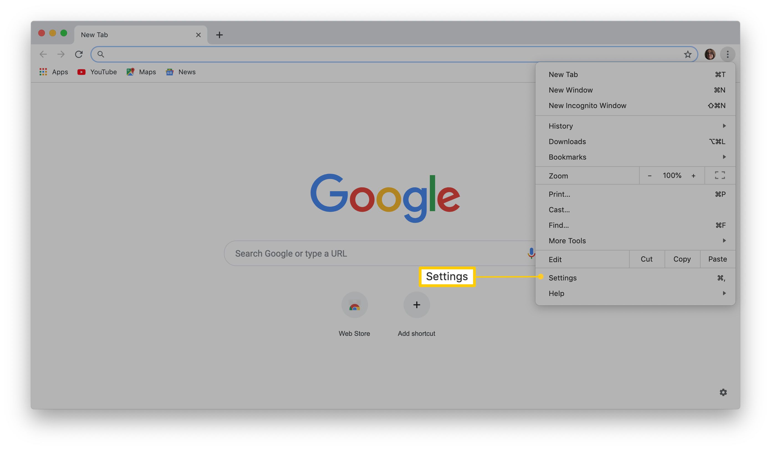Expand the Bookmarks submenu arrow
Image resolution: width=771 pixels, height=450 pixels.
[724, 157]
